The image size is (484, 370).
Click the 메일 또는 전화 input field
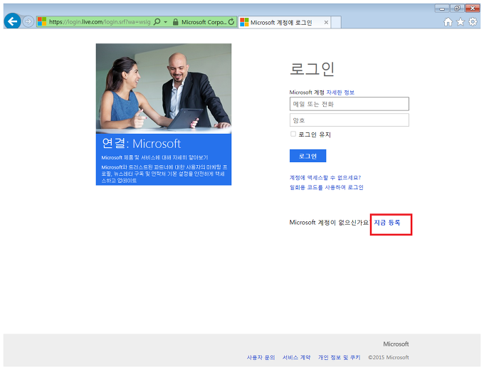tap(349, 104)
